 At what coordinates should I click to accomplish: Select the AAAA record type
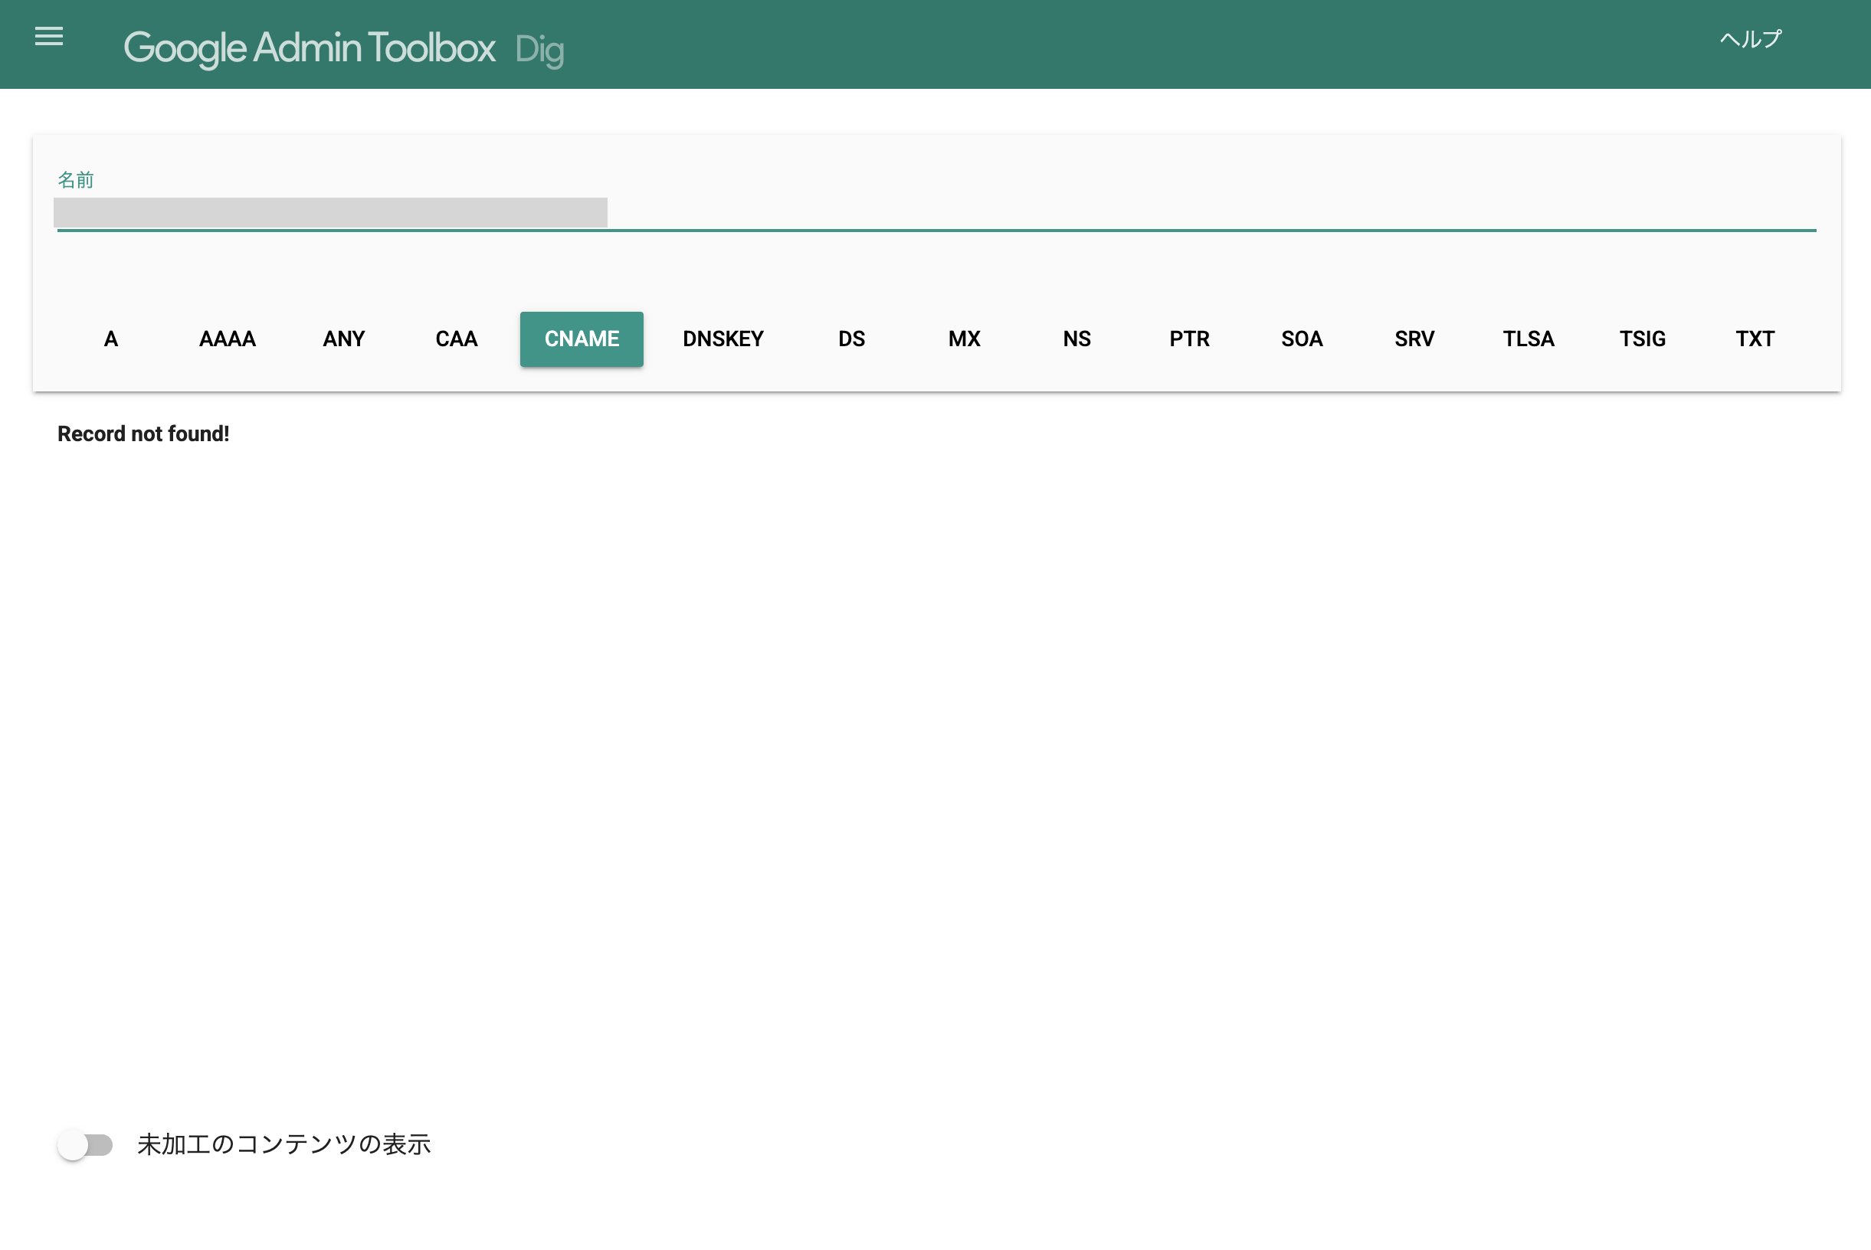pyautogui.click(x=228, y=339)
